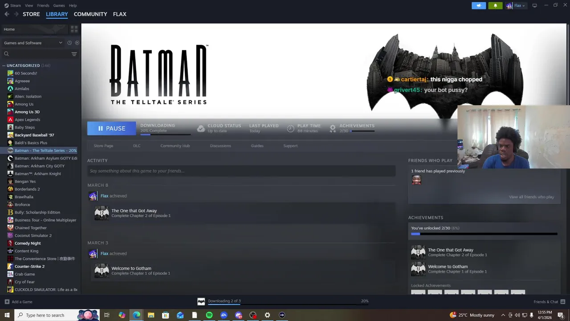Image resolution: width=570 pixels, height=321 pixels.
Task: Click the Flax profile avatar
Action: 509,6
